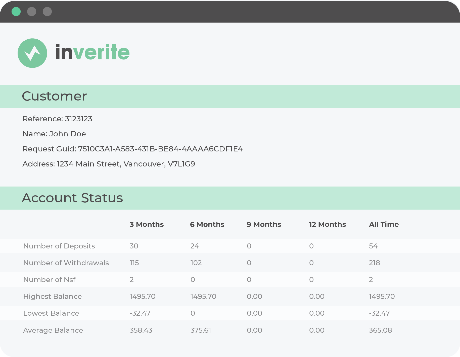This screenshot has height=357, width=460.
Task: Select the Number of Nsf row label
Action: [49, 280]
